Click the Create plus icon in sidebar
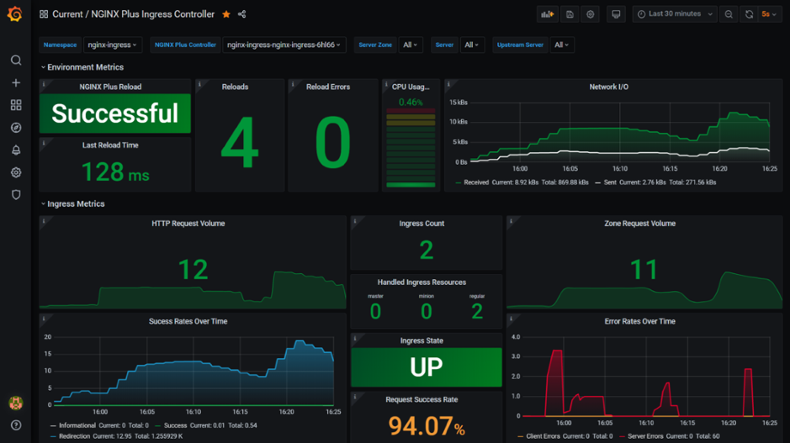790x443 pixels. coord(16,82)
